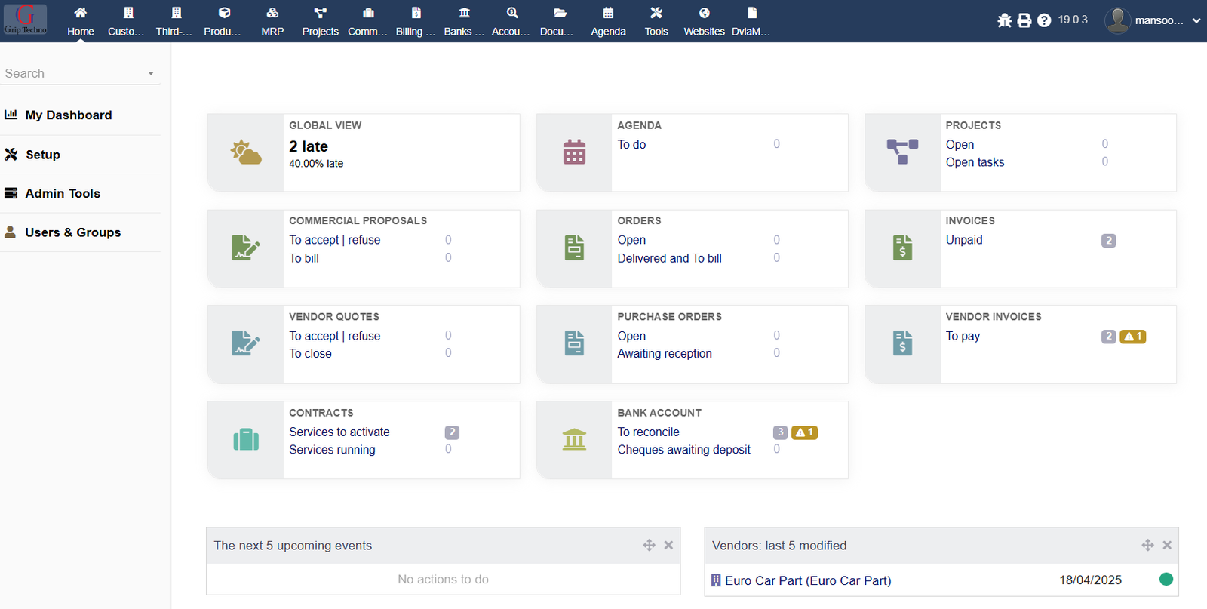This screenshot has width=1207, height=609.
Task: Click the Search input field
Action: coord(72,73)
